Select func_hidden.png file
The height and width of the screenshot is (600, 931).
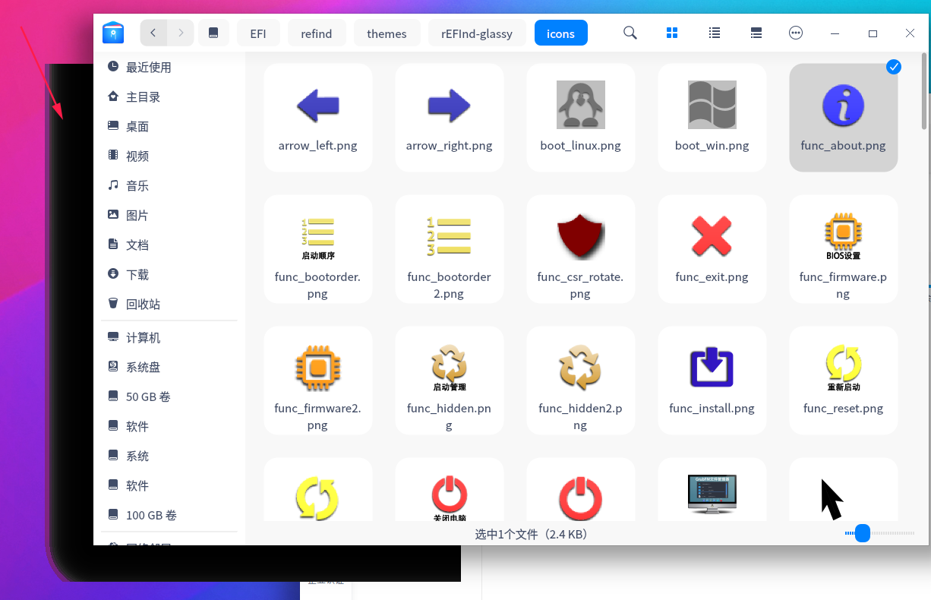pos(449,381)
